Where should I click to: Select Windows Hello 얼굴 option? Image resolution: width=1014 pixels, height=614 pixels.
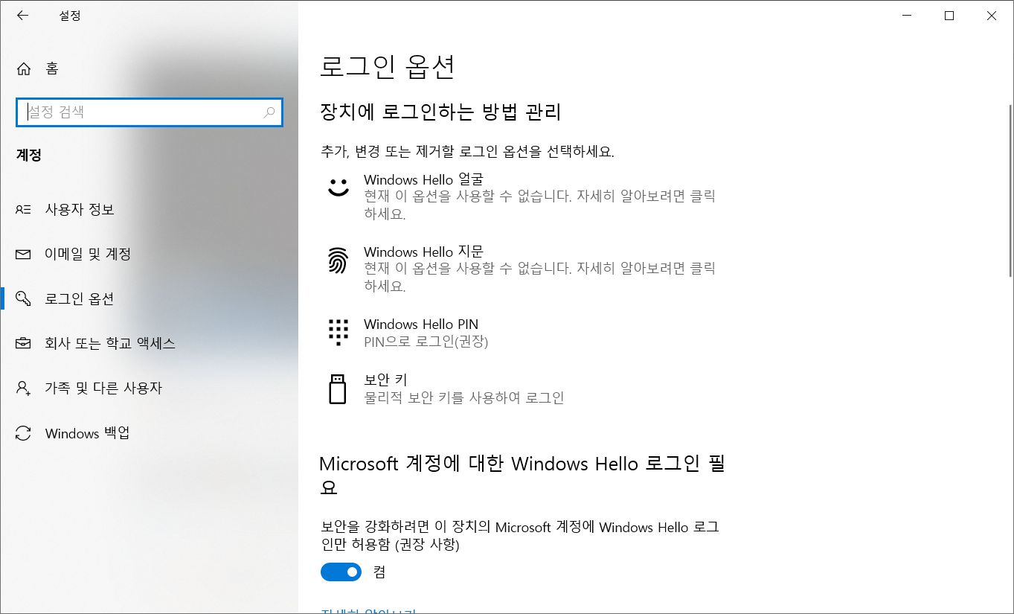tap(524, 196)
